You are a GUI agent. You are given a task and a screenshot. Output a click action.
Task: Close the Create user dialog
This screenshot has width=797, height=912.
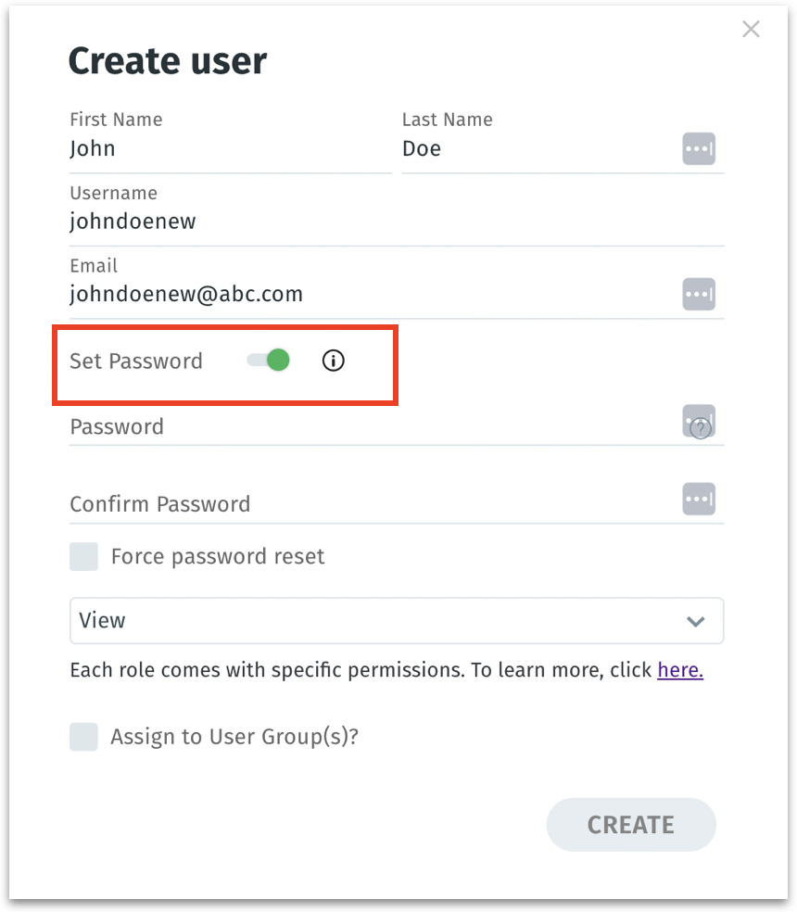tap(751, 30)
